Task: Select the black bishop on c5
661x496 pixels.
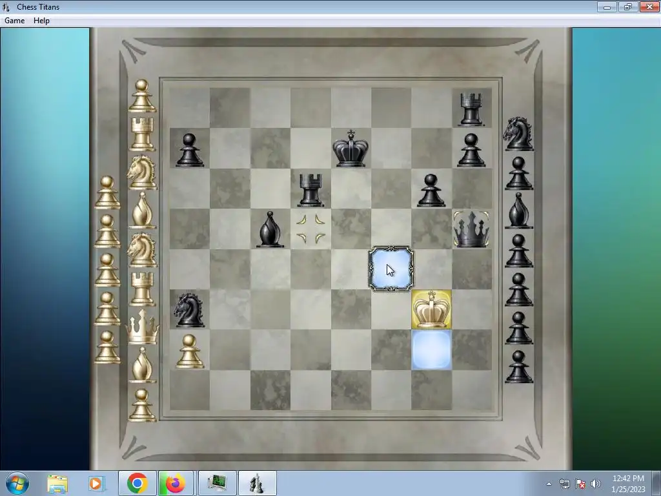Action: click(270, 229)
